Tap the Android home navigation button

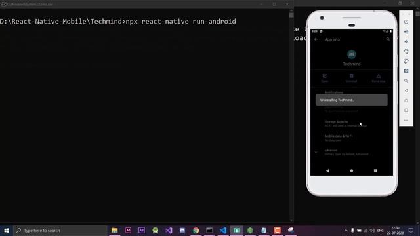[x=352, y=170]
